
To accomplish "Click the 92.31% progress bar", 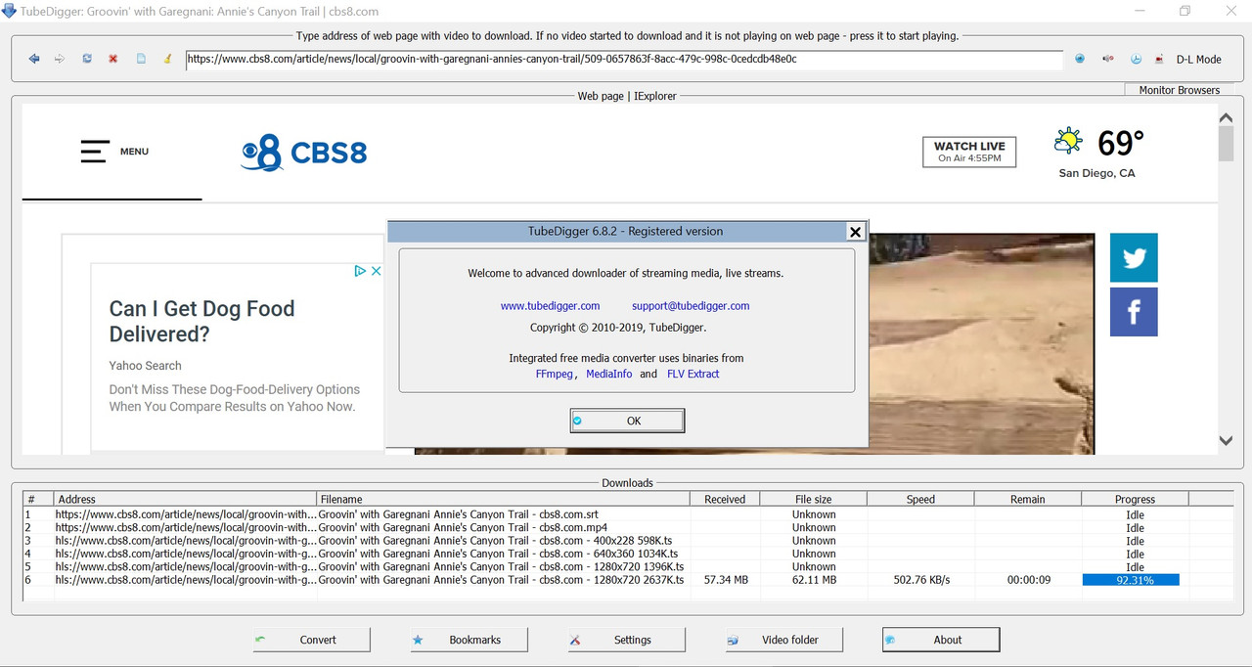I will (1131, 580).
